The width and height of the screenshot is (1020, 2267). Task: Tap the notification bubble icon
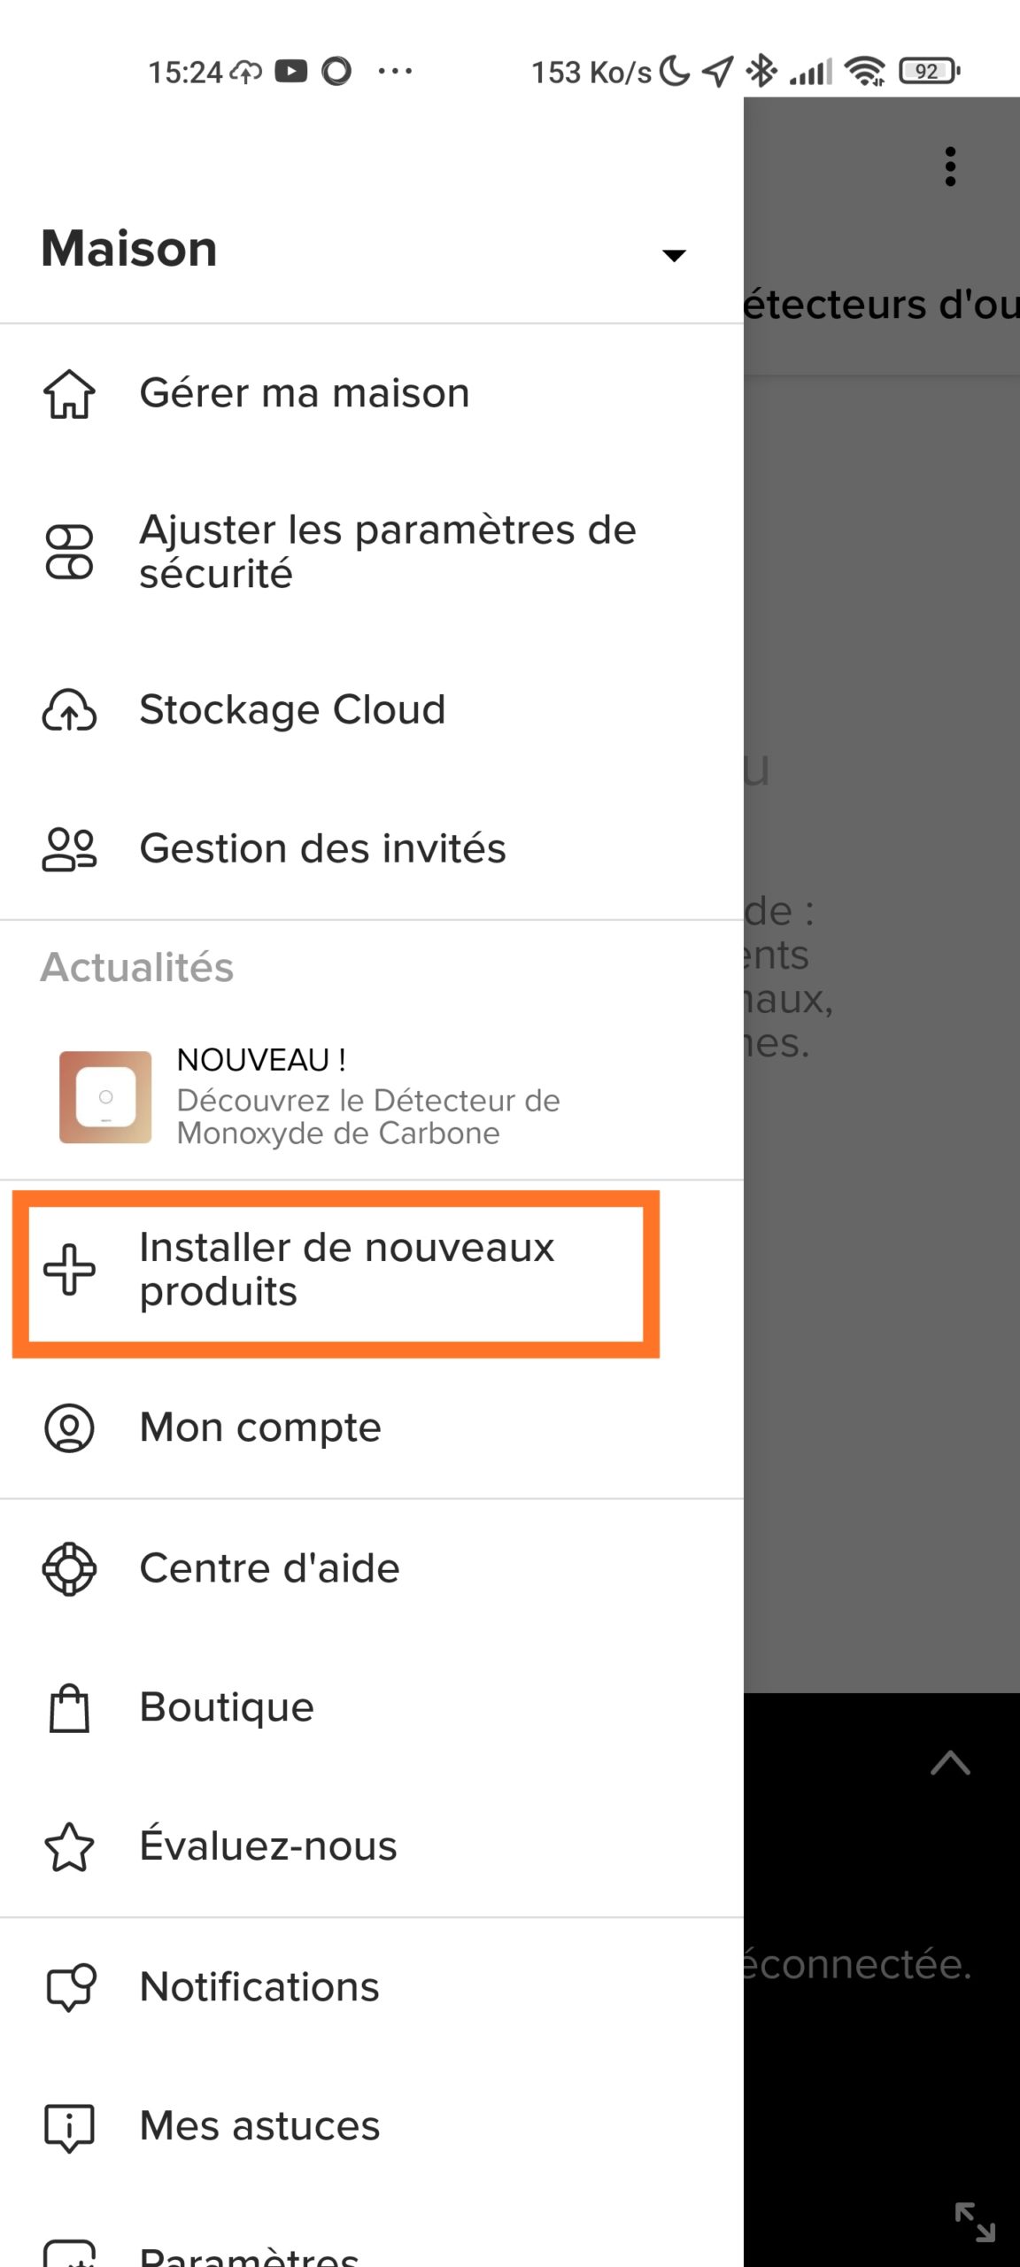(x=70, y=1987)
